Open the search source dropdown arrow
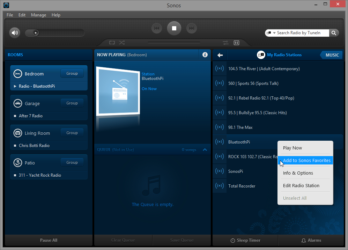The height and width of the screenshot is (250, 348). (x=274, y=33)
